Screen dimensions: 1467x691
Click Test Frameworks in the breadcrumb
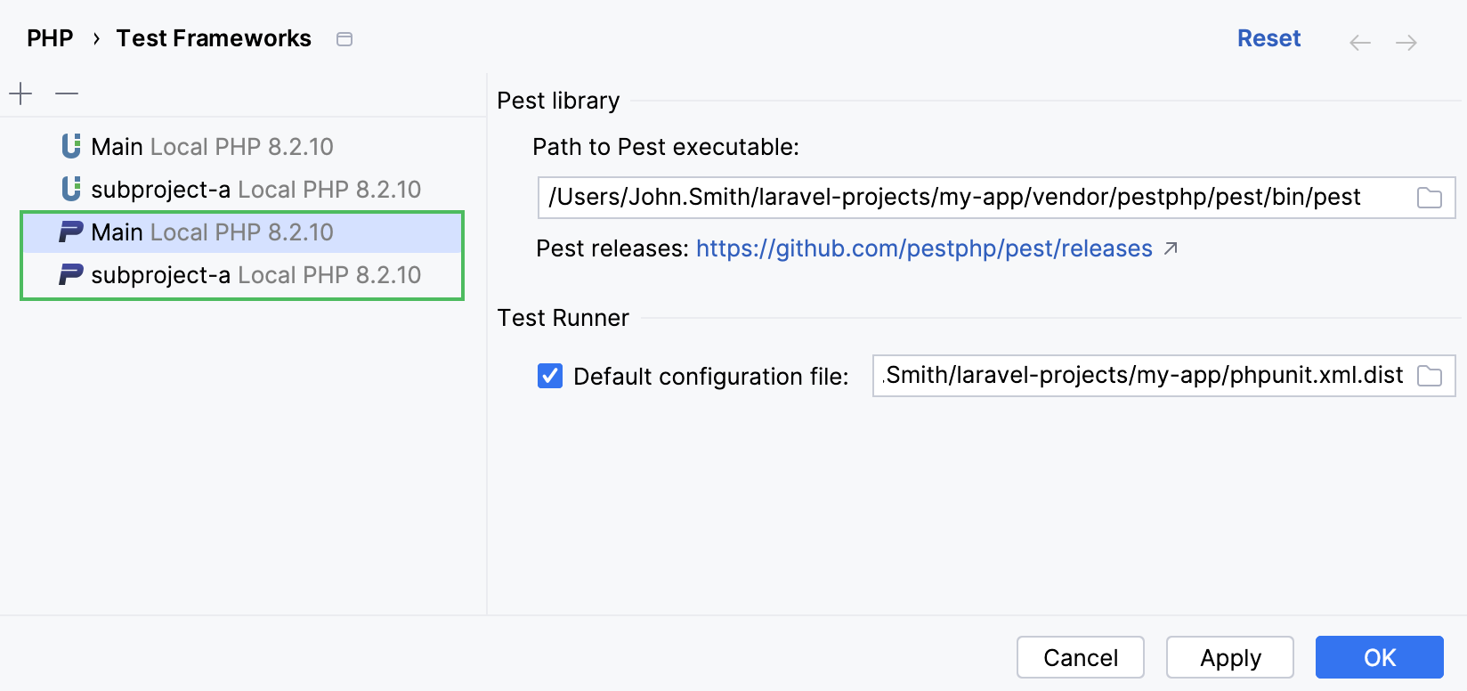[x=214, y=37]
